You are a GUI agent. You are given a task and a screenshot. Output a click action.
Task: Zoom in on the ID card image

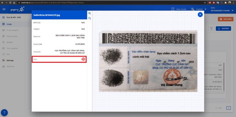pyautogui.click(x=90, y=13)
